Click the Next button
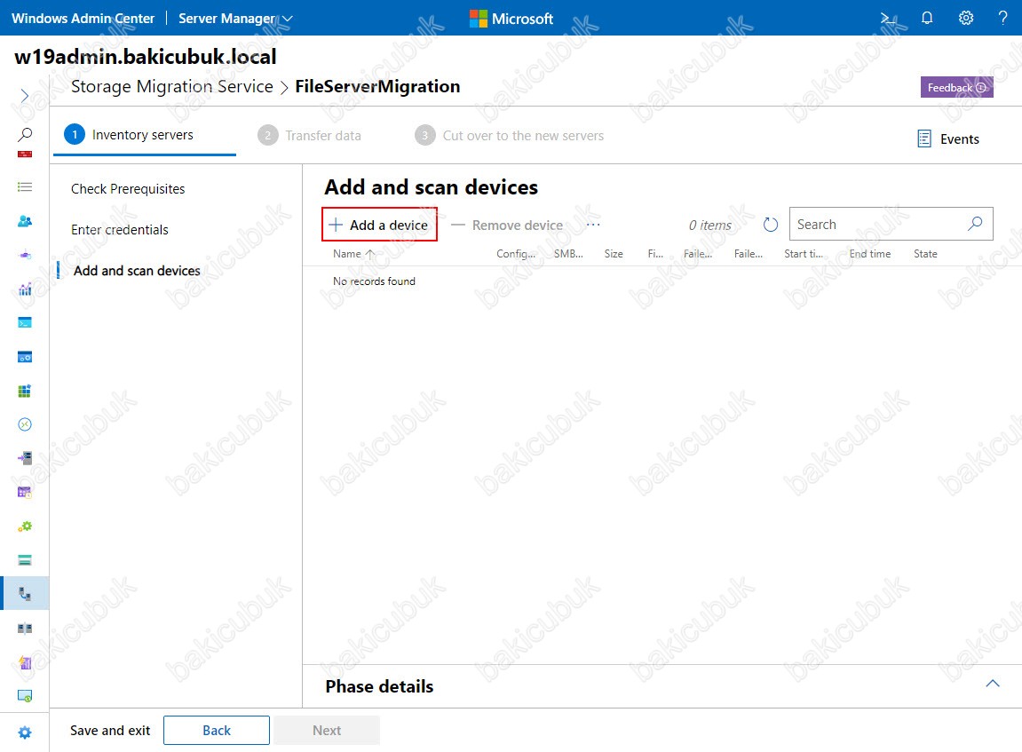 pos(327,731)
